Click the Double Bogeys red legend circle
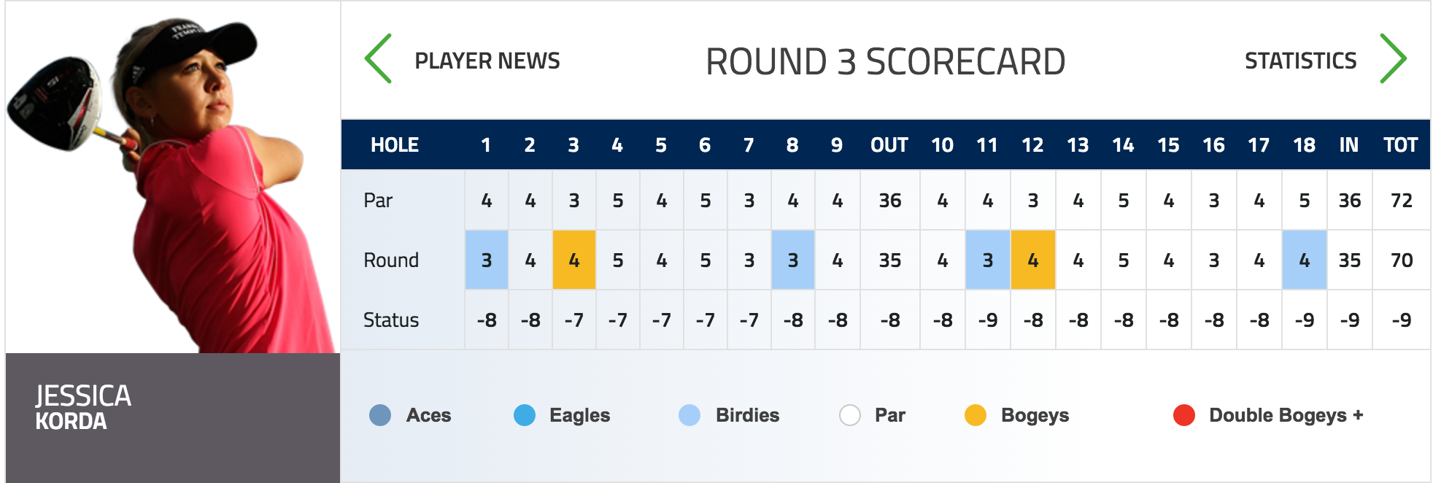Viewport: 1433px width, 483px height. (x=1184, y=415)
